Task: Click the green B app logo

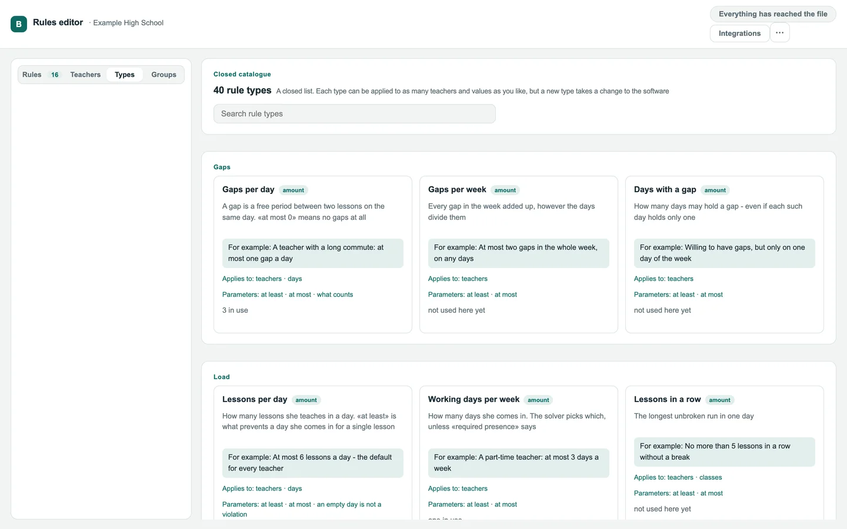Action: (19, 24)
